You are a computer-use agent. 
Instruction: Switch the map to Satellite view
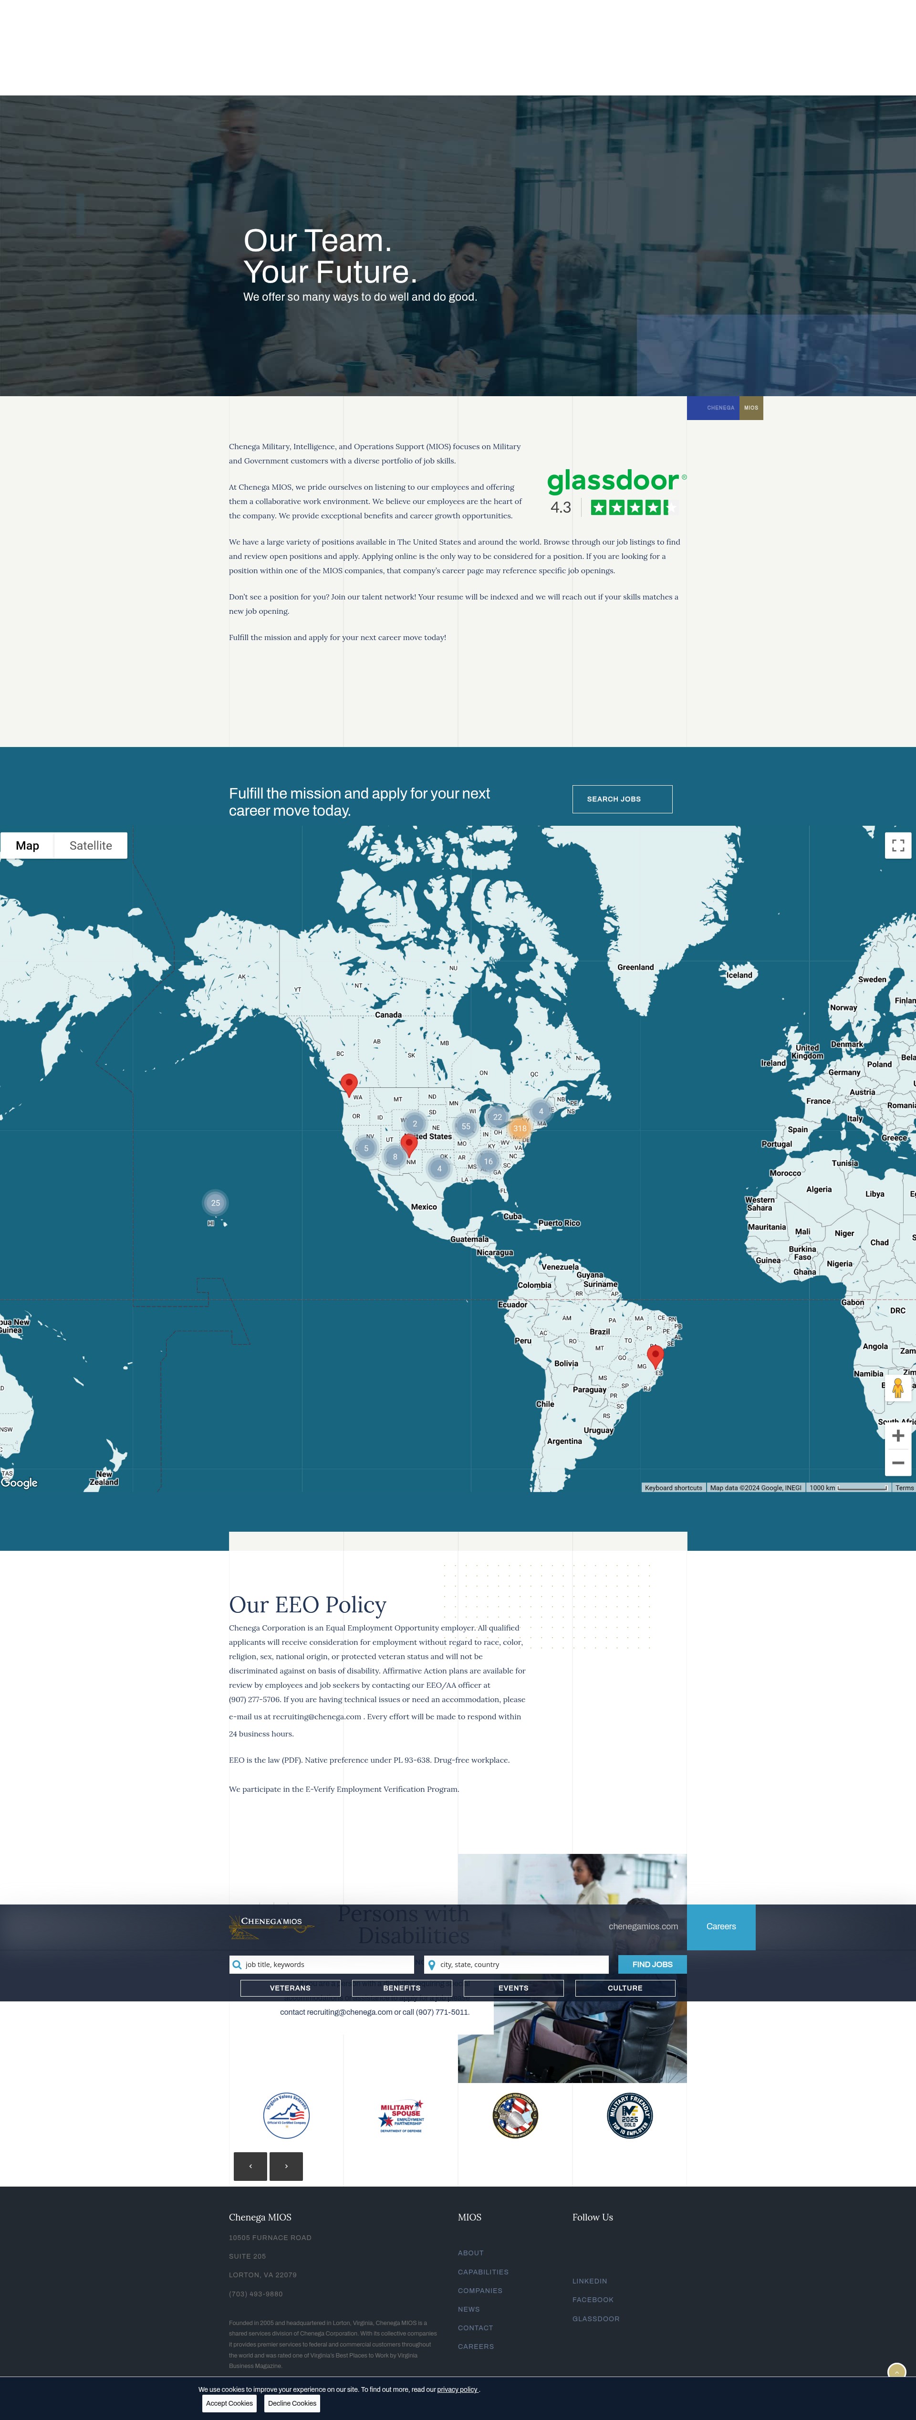(x=90, y=845)
